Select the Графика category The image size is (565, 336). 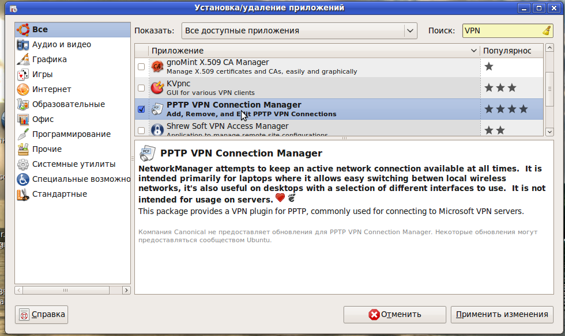coord(73,59)
